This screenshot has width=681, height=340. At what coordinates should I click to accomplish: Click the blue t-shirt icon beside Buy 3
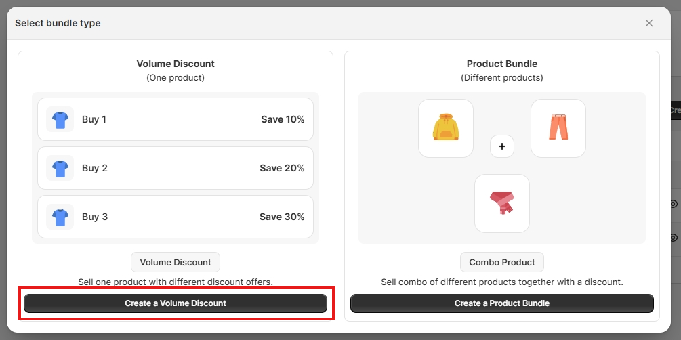click(x=60, y=217)
